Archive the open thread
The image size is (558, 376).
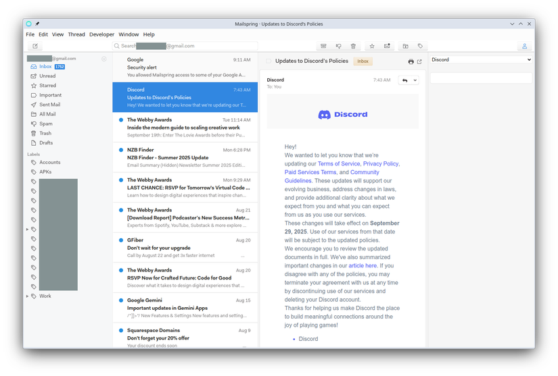click(323, 46)
